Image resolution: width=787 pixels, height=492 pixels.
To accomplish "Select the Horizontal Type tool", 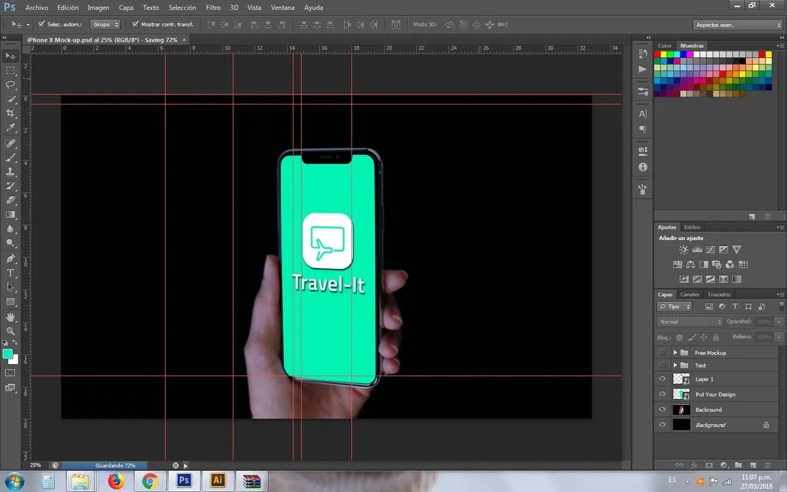I will point(10,272).
